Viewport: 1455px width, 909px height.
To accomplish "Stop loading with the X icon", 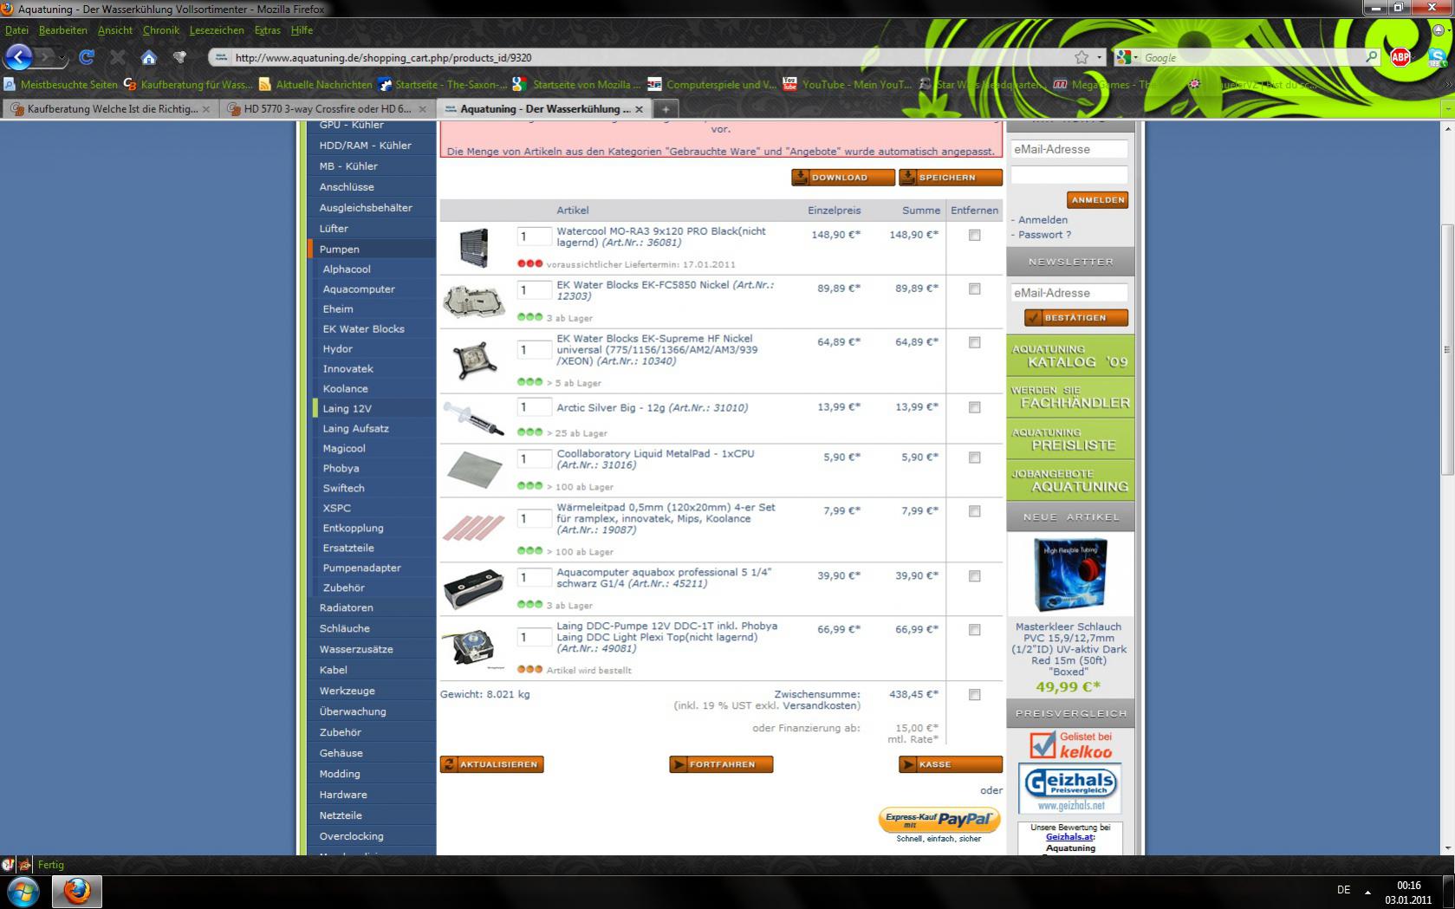I will point(118,57).
